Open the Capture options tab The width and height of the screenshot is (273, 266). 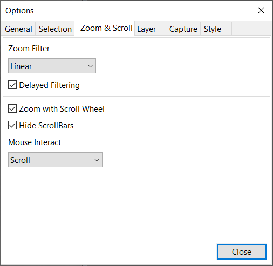tap(183, 29)
